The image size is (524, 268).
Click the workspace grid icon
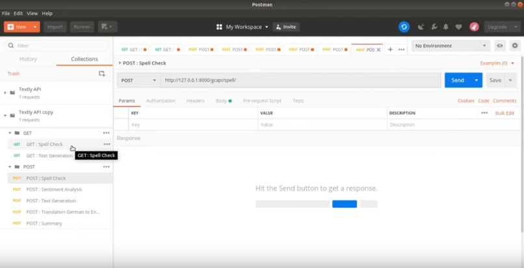(x=219, y=27)
